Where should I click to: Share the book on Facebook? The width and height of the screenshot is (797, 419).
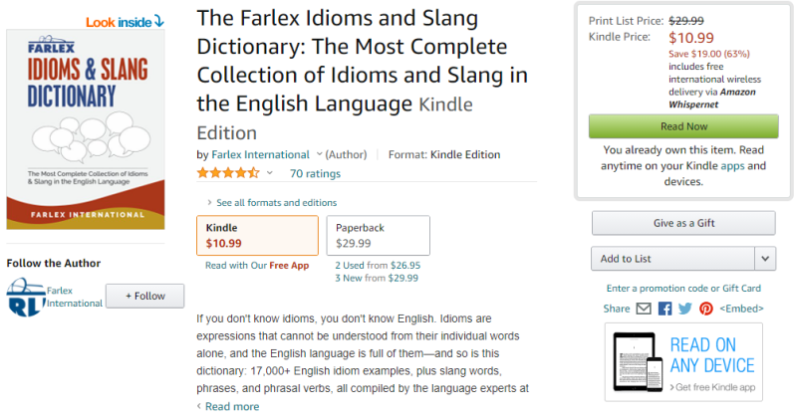click(x=665, y=309)
